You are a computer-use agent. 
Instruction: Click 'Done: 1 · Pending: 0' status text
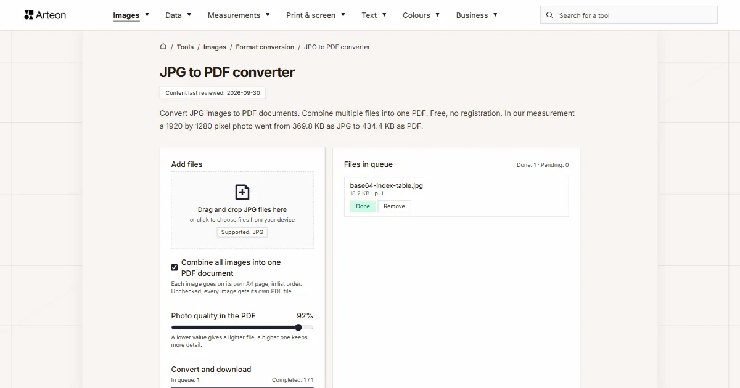click(543, 165)
